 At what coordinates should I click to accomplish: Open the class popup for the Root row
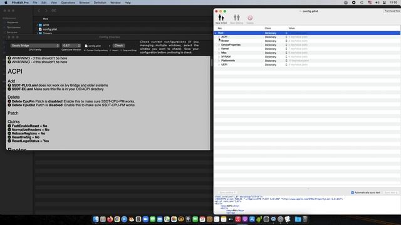coord(286,33)
